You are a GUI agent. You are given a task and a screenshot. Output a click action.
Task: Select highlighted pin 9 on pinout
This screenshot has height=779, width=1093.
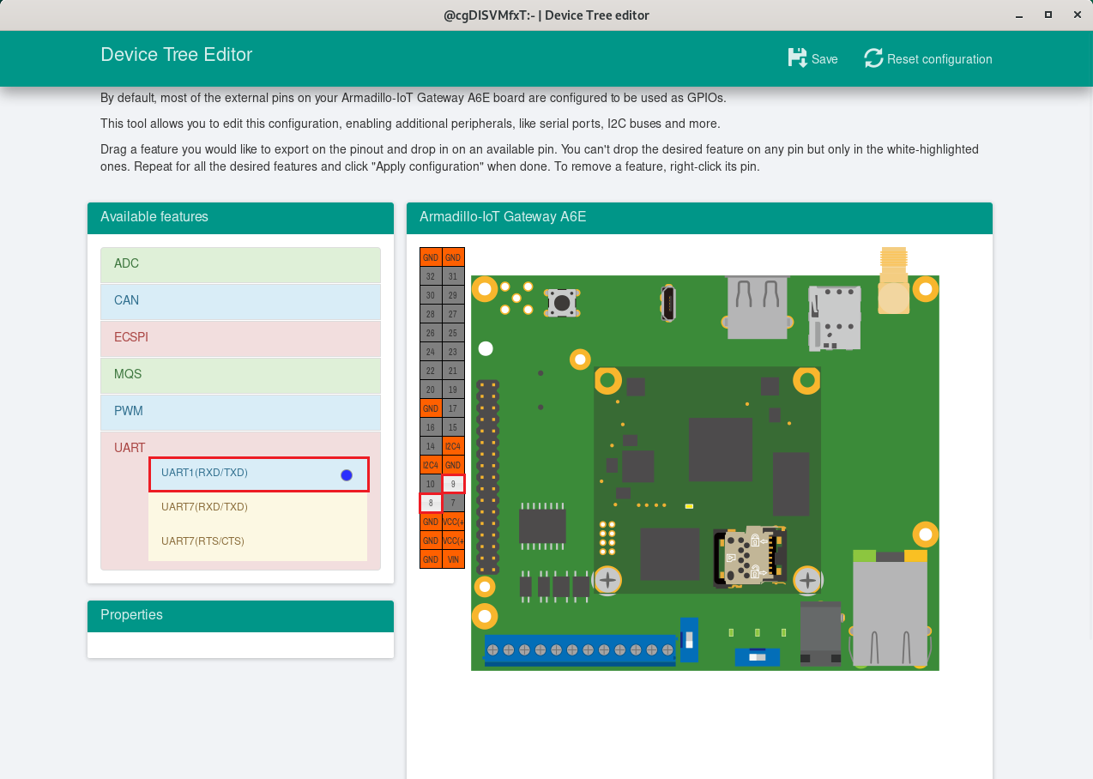tap(453, 484)
